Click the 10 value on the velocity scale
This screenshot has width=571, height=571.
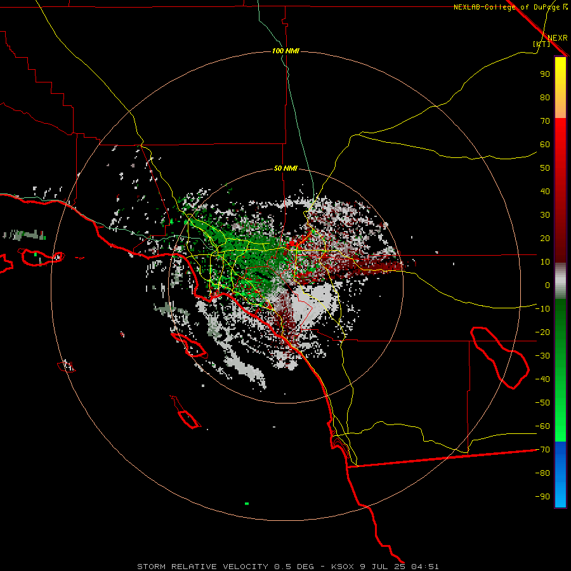click(x=545, y=262)
